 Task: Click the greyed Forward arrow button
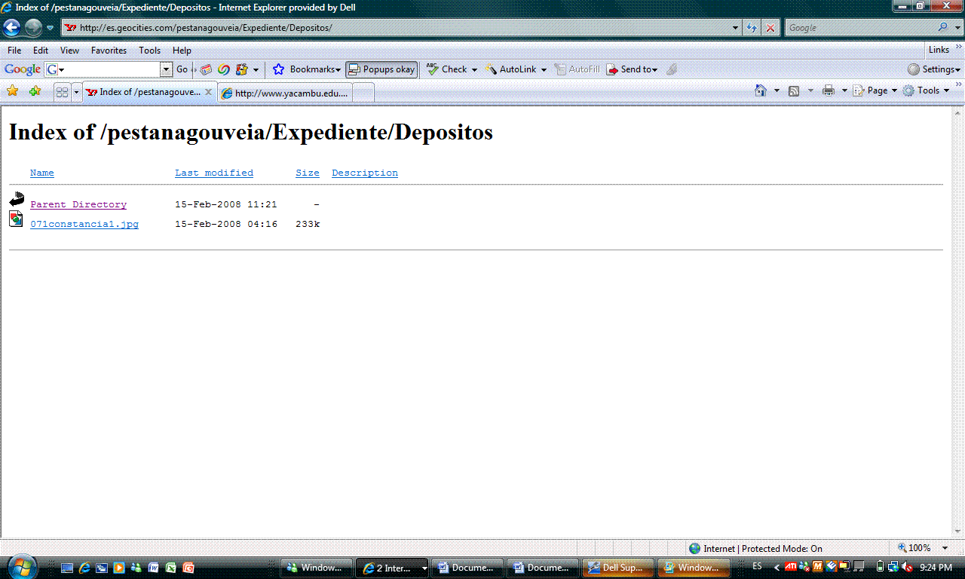[33, 28]
